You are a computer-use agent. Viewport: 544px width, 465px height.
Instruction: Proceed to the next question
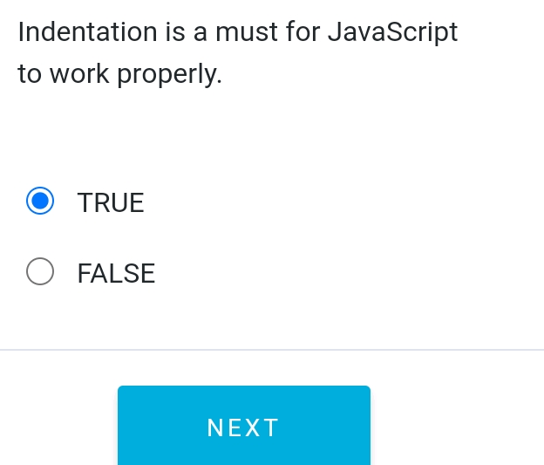[x=244, y=427]
